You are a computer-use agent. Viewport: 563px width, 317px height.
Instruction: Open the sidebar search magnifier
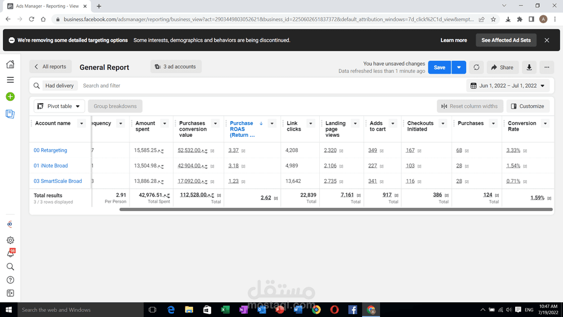[x=10, y=267]
